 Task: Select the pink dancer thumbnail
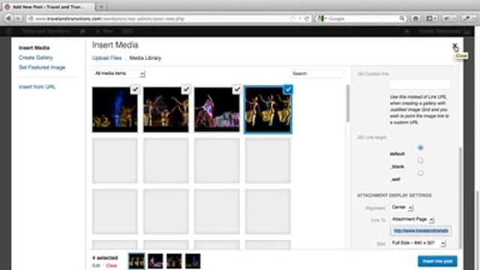tap(217, 109)
